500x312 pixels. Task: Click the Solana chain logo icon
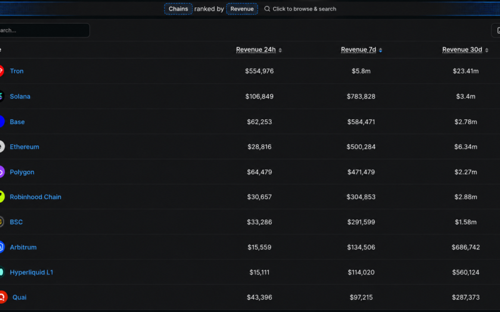tap(2, 96)
